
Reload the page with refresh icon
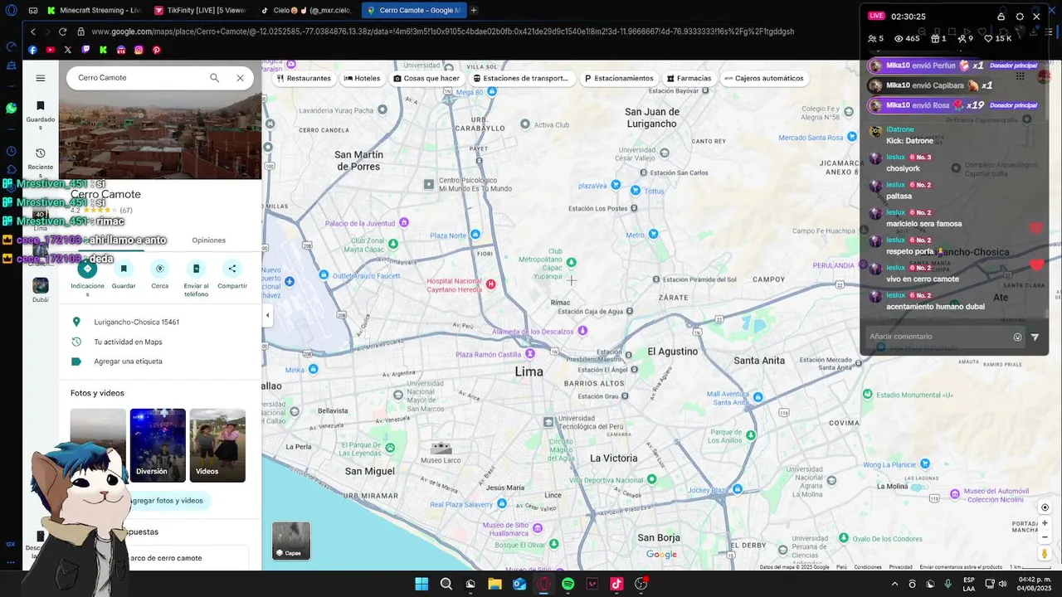62,32
